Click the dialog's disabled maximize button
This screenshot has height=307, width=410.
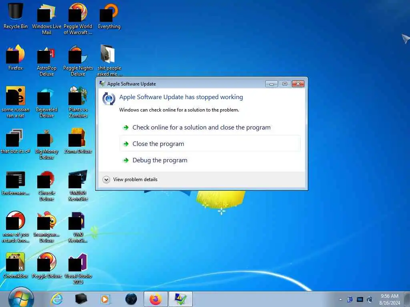click(x=285, y=84)
